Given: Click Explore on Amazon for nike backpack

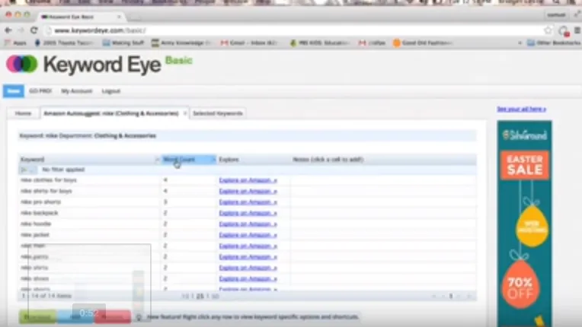Looking at the screenshot, I should pyautogui.click(x=248, y=213).
